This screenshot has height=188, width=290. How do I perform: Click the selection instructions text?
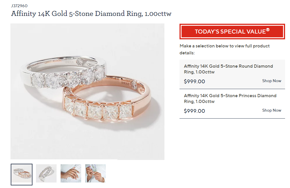pos(225,49)
